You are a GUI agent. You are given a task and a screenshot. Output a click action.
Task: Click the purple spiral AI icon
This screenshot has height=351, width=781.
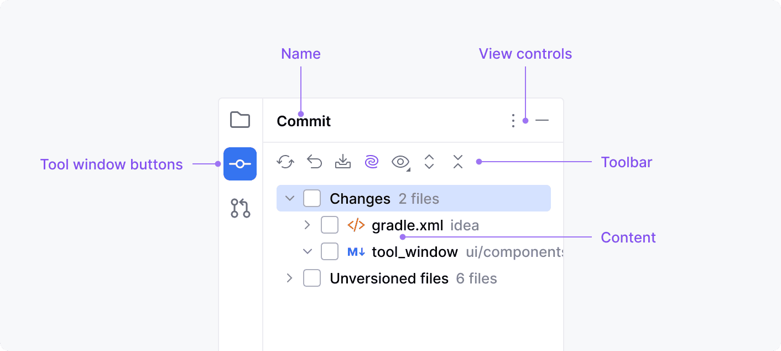click(372, 162)
